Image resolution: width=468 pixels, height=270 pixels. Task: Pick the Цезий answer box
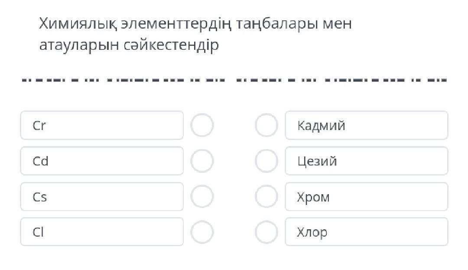pyautogui.click(x=366, y=161)
